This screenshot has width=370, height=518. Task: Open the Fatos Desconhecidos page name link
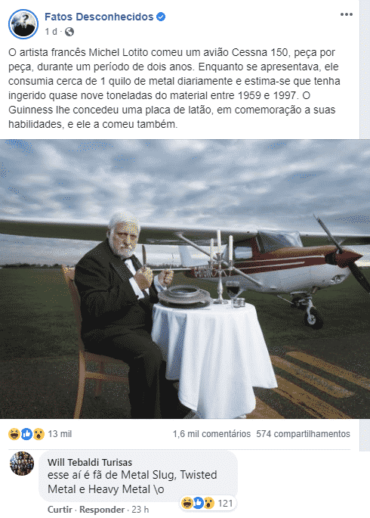(x=99, y=17)
